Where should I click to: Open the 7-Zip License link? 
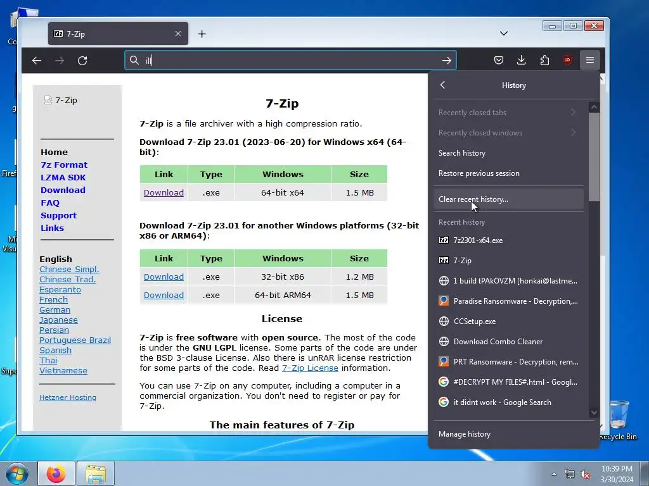pos(310,368)
